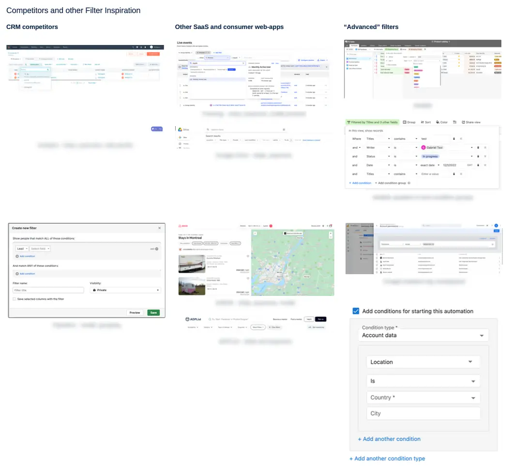513x470 pixels.
Task: Click the row height icon in the Airtable toolbar
Action: point(454,122)
